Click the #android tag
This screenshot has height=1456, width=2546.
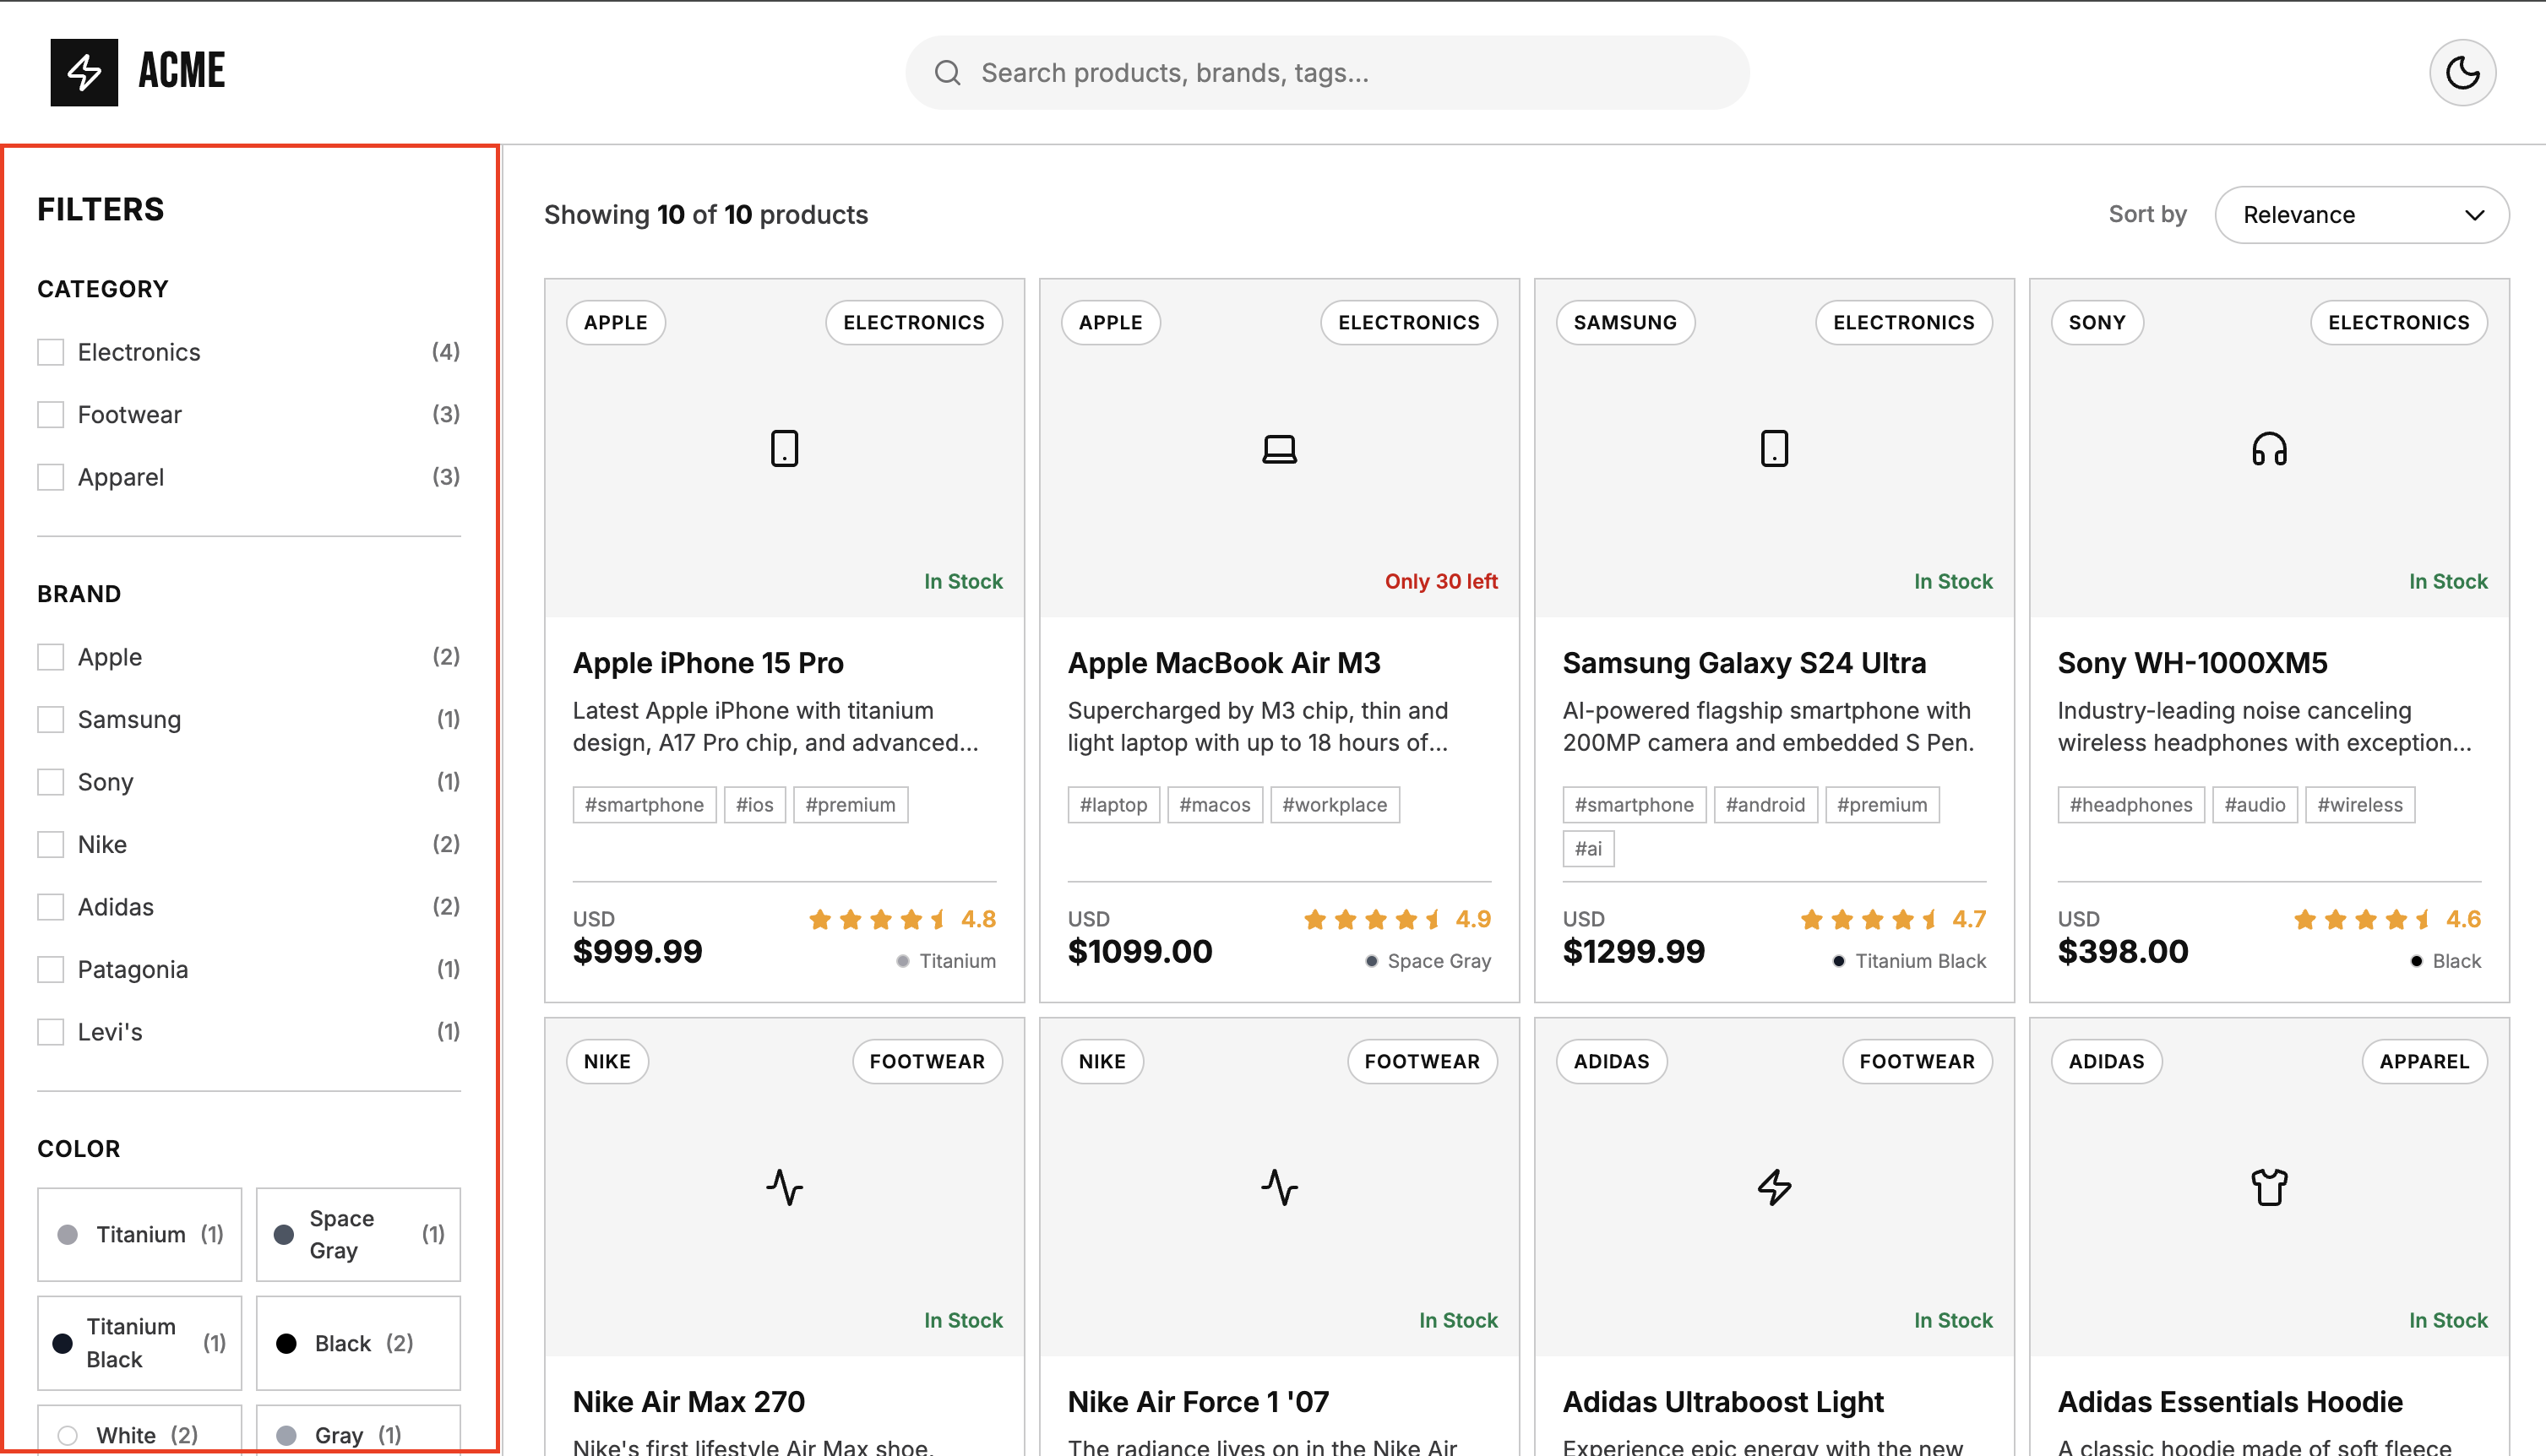pos(1765,805)
